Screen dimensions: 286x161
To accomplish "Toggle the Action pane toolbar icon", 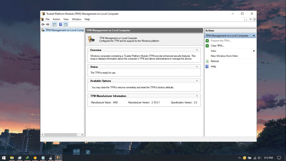I will click(66, 24).
